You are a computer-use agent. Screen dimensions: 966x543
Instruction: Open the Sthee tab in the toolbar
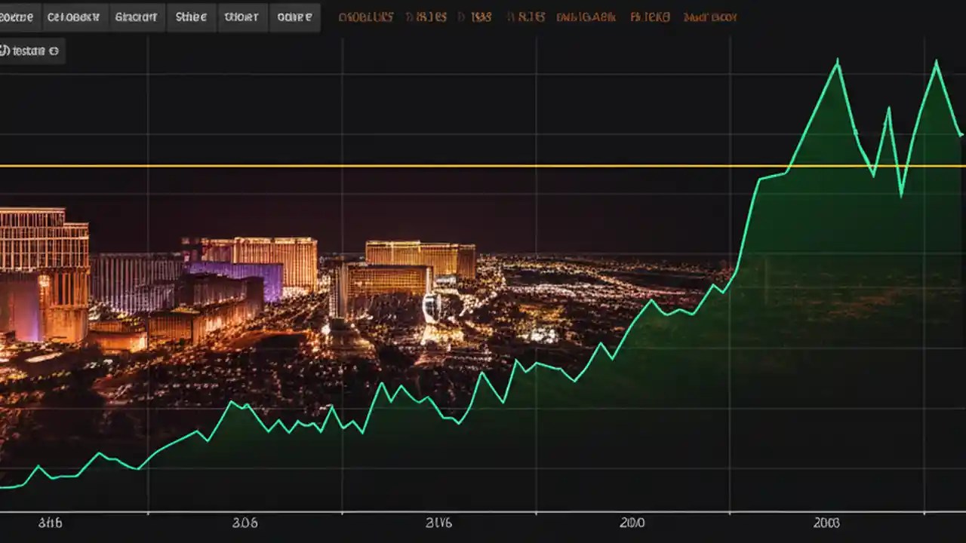[x=191, y=17]
